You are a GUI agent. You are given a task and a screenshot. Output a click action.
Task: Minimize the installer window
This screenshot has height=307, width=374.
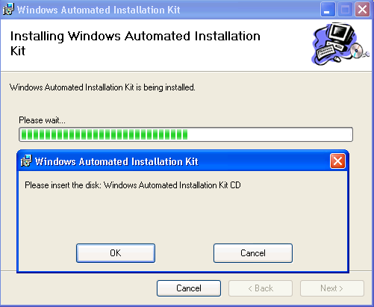(x=328, y=10)
